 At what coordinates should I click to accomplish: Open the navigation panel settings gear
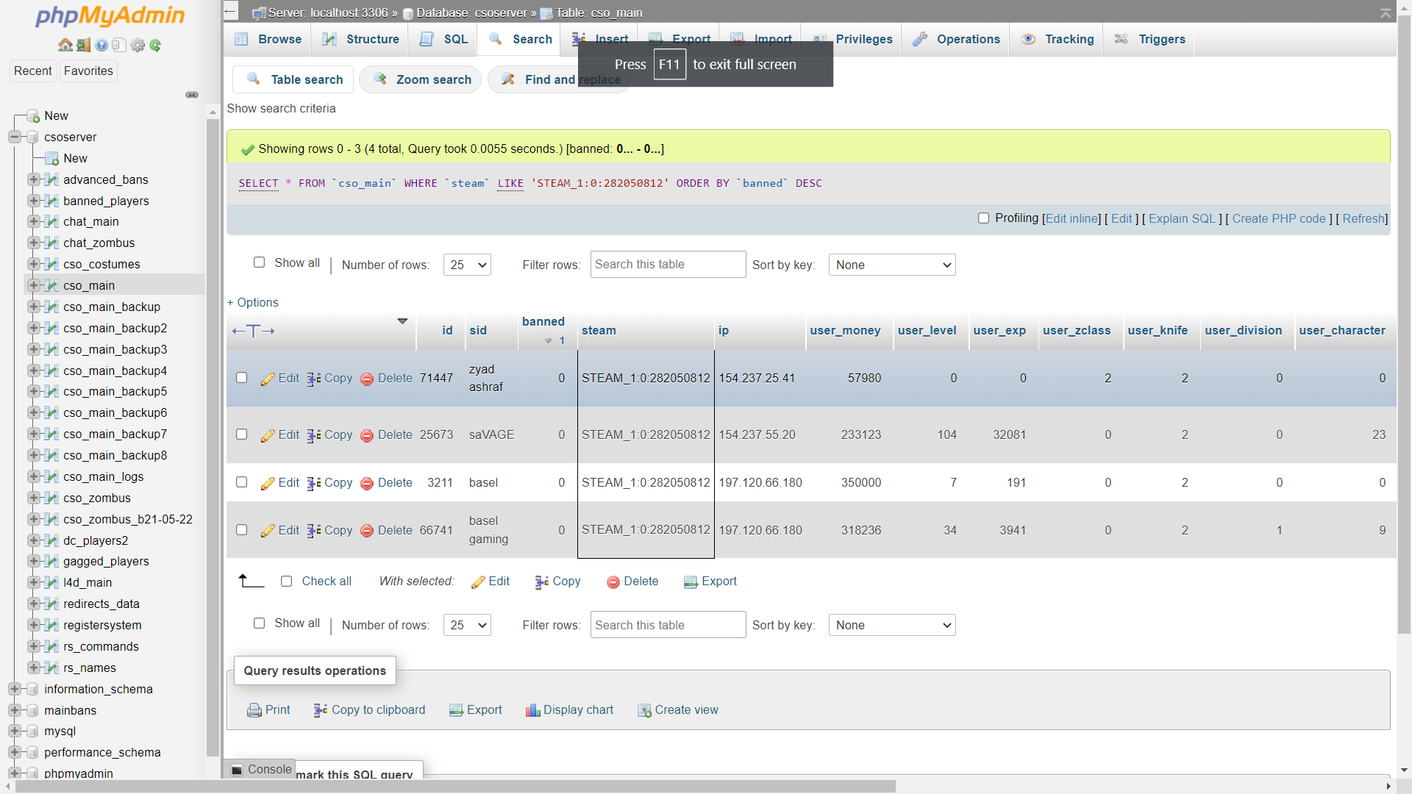[x=138, y=46]
